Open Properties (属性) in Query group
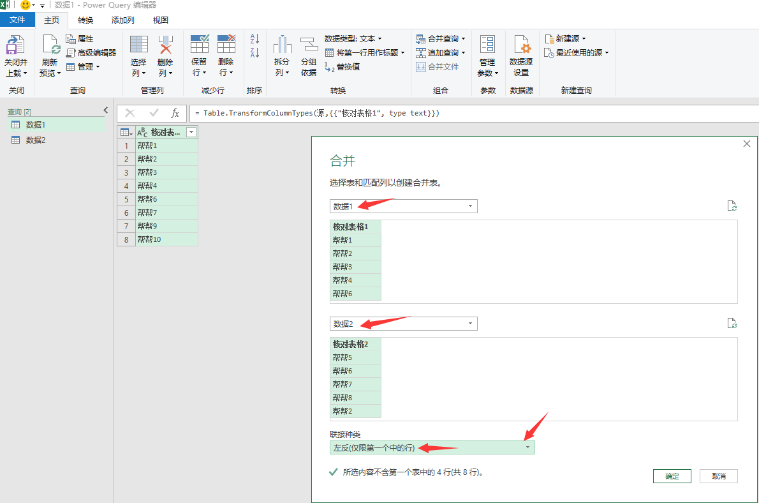This screenshot has height=503, width=759. tap(80, 39)
